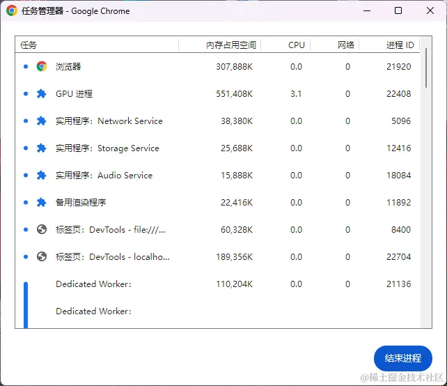Click memory value 307,888K
This screenshot has height=386, width=447.
(x=234, y=67)
